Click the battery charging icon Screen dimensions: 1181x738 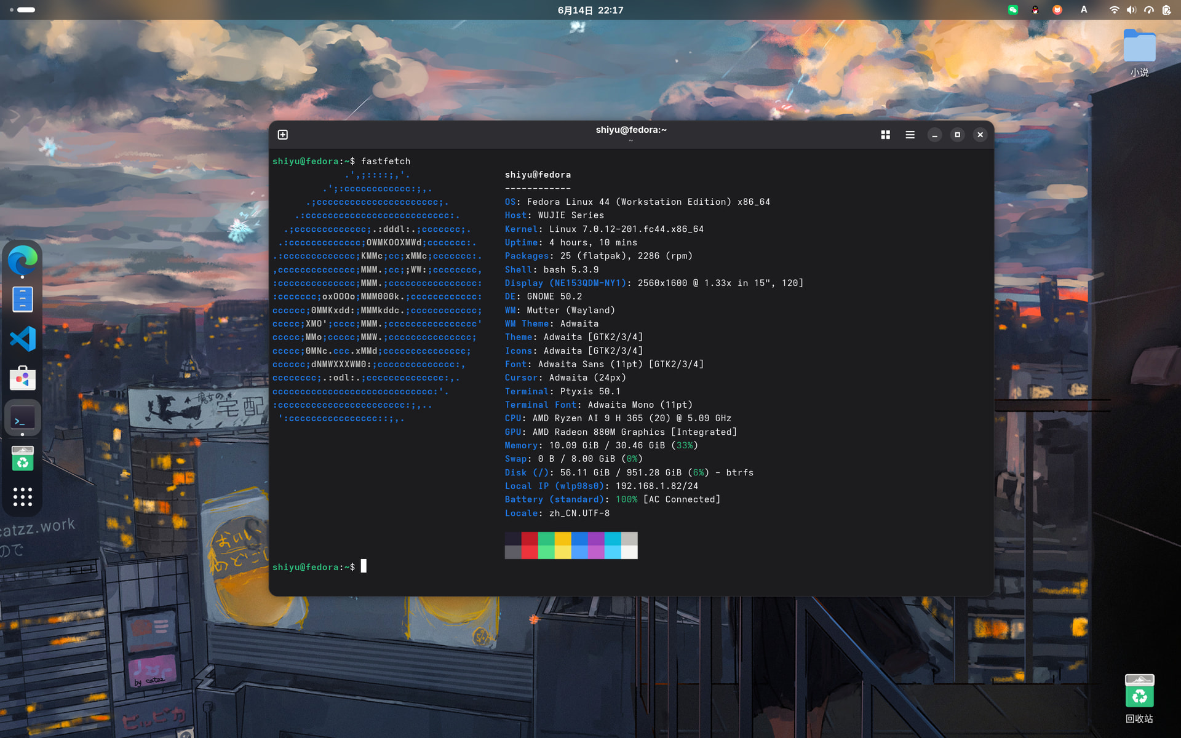point(1166,10)
